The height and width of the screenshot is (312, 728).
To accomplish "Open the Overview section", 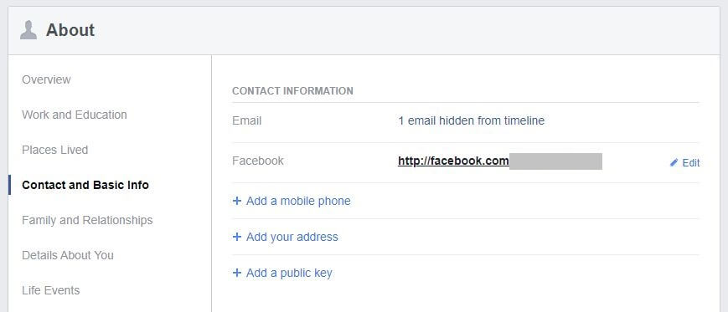I will [x=46, y=79].
